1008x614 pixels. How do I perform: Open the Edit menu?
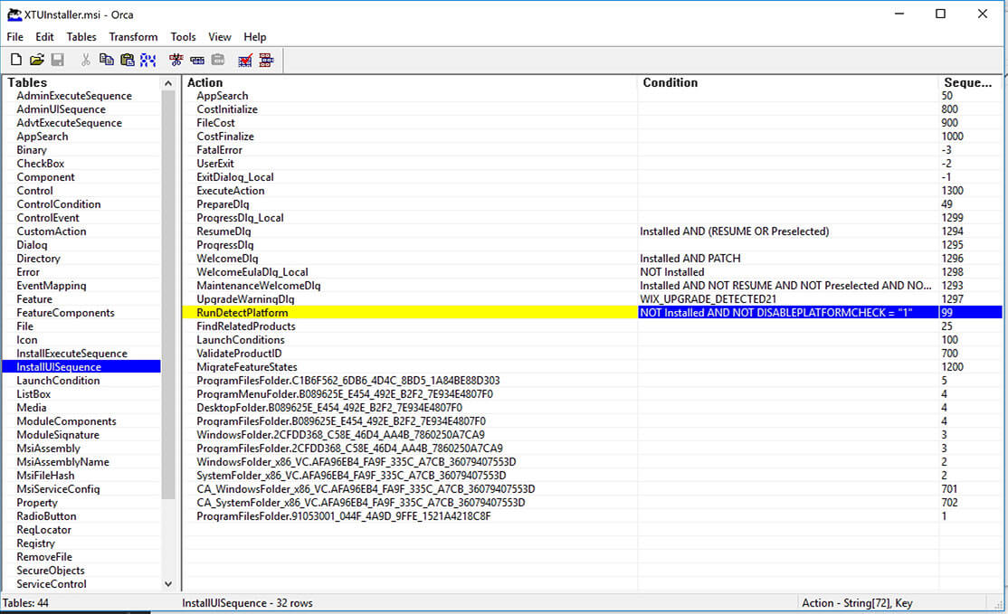[44, 36]
